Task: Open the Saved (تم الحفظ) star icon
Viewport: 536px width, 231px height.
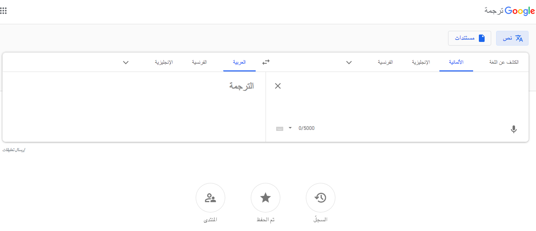Action: [x=266, y=198]
